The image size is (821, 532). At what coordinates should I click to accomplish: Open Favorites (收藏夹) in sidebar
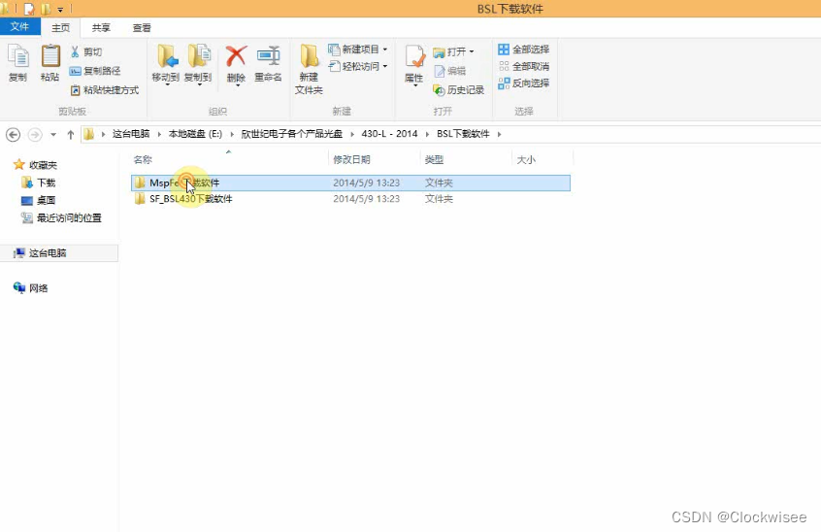coord(36,165)
